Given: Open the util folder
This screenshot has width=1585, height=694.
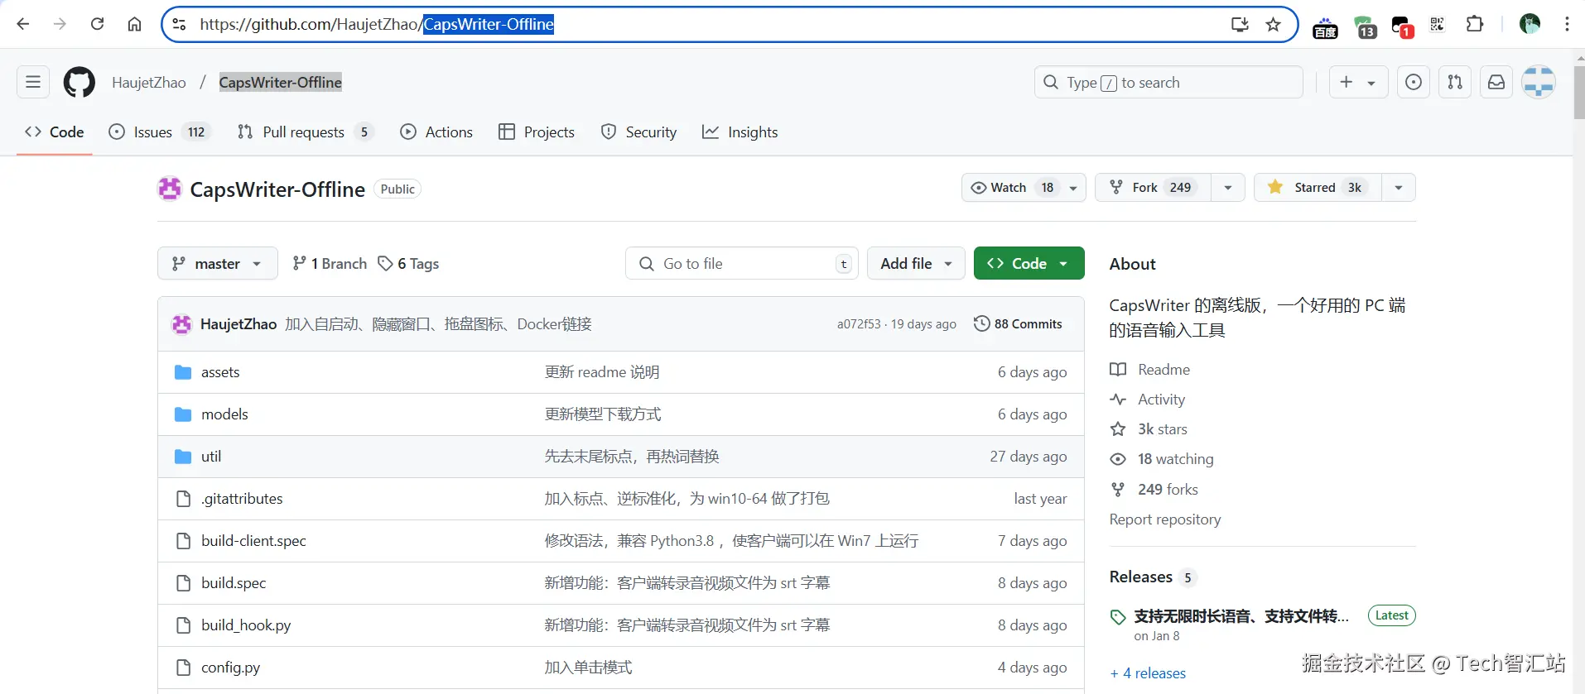Looking at the screenshot, I should (x=211, y=457).
